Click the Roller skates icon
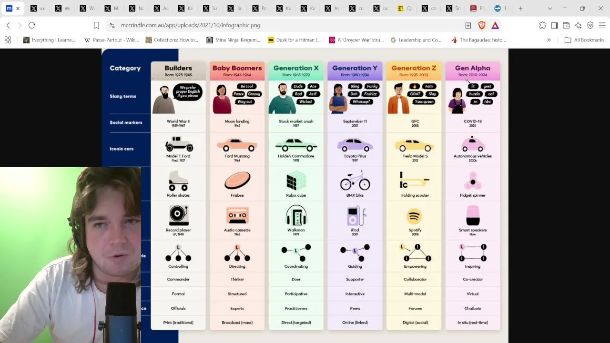This screenshot has height=343, width=610. [x=178, y=182]
